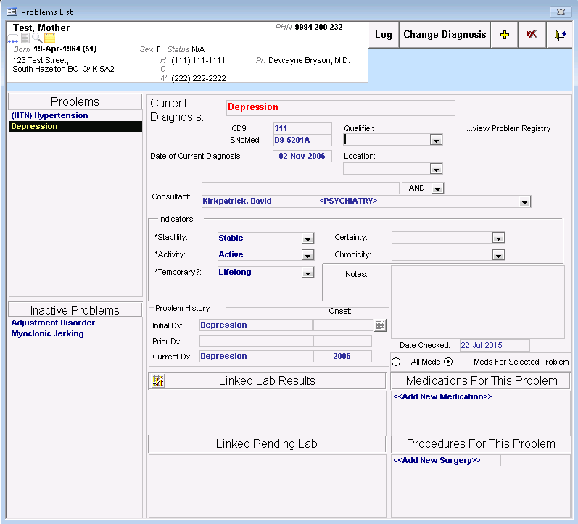
Task: Click the Date Checked field 22-Jul-2015
Action: pos(495,345)
